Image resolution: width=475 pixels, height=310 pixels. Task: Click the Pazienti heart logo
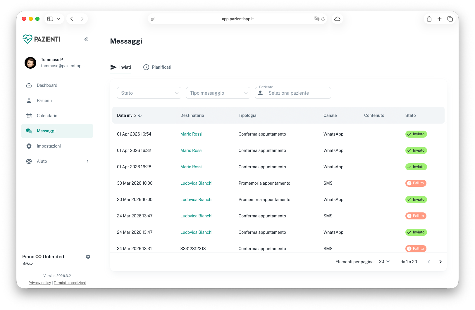point(27,39)
